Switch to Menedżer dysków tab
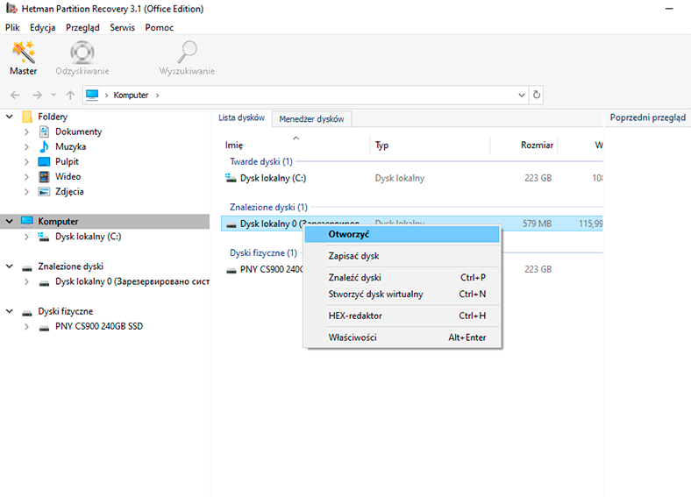This screenshot has width=691, height=497. [x=311, y=118]
